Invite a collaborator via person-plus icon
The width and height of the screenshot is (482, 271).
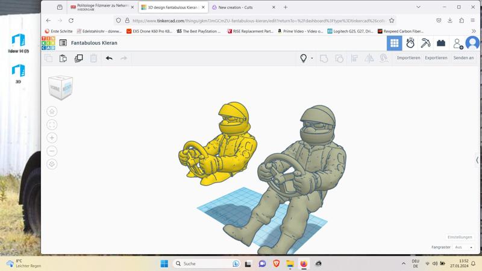(458, 43)
